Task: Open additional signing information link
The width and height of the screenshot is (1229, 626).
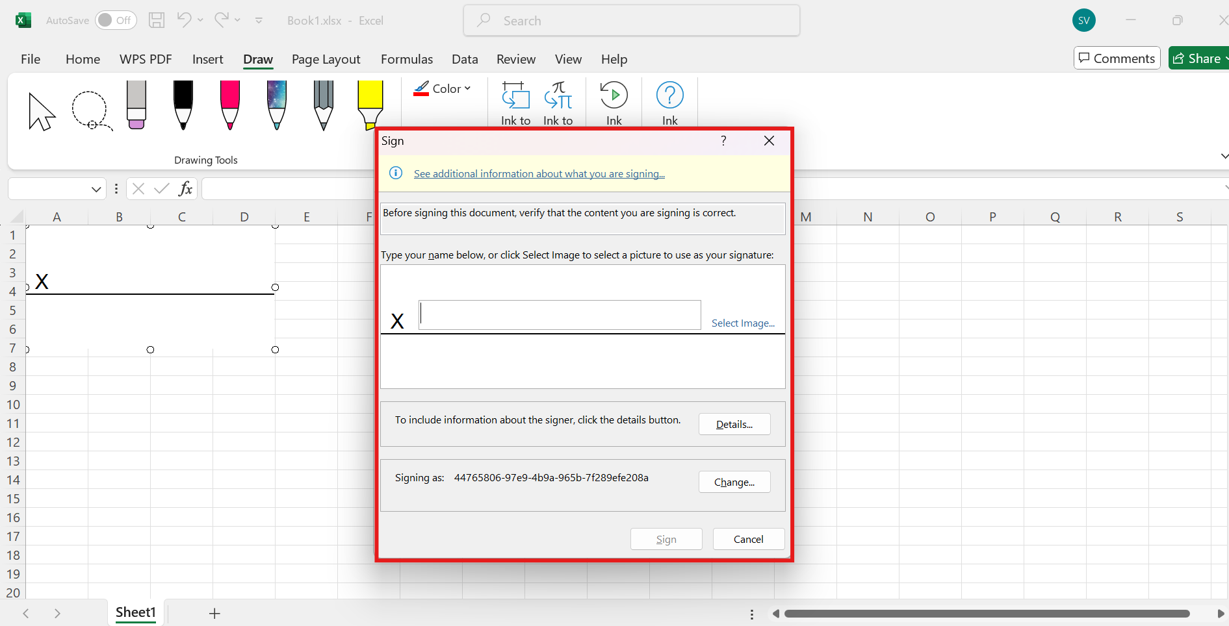Action: click(539, 173)
